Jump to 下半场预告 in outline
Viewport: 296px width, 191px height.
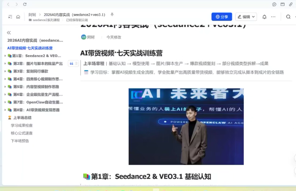coord(20,141)
